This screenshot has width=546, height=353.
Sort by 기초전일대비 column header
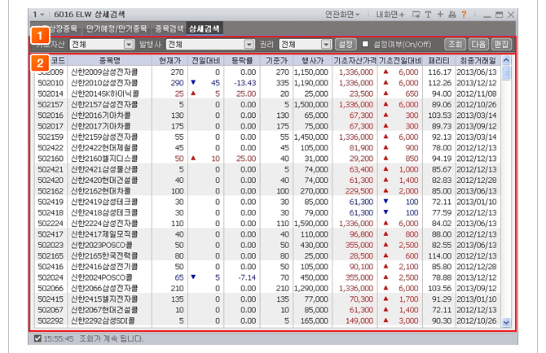(400, 61)
